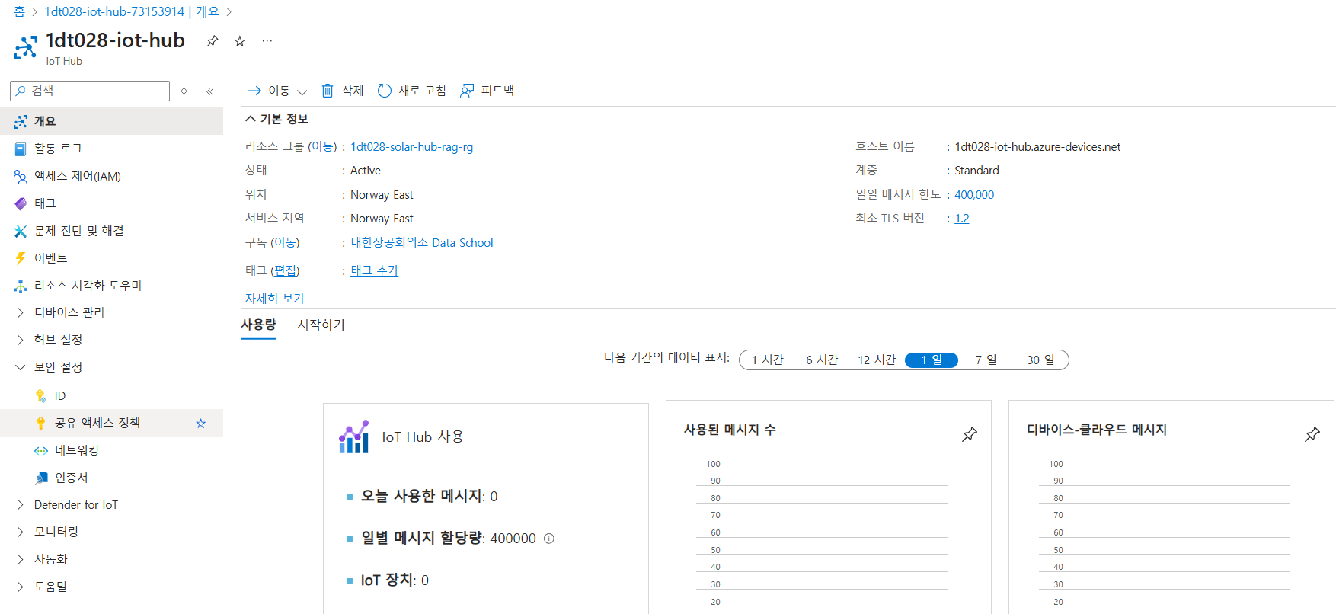Mark 1dt028-iot-hub as favorite with star
1336x614 pixels.
(x=240, y=41)
